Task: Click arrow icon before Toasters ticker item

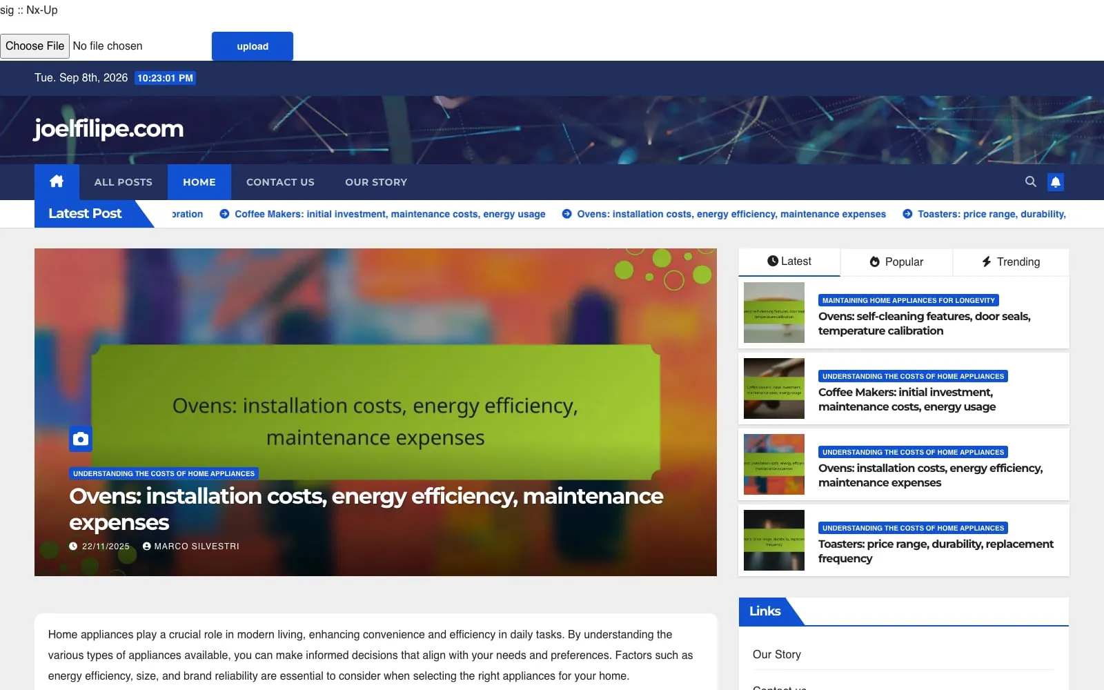Action: (907, 214)
